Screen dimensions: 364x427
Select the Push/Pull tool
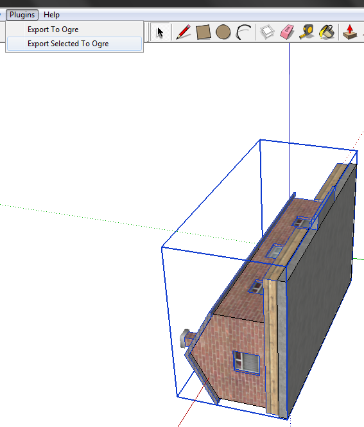coord(350,32)
